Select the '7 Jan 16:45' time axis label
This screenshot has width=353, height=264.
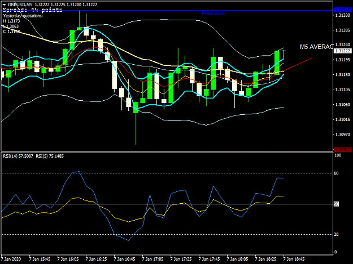coord(124,259)
